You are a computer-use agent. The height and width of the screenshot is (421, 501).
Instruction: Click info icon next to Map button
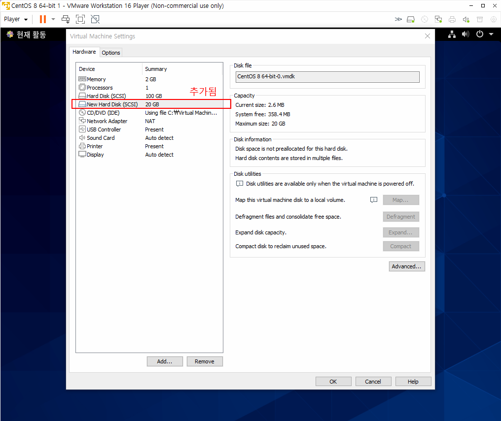coord(373,200)
